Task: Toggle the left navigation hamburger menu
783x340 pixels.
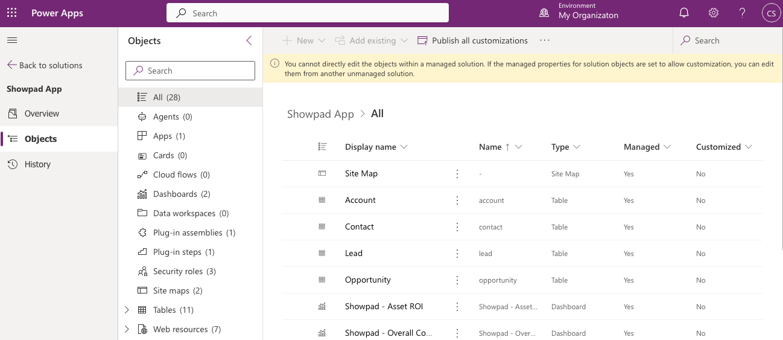Action: point(12,40)
